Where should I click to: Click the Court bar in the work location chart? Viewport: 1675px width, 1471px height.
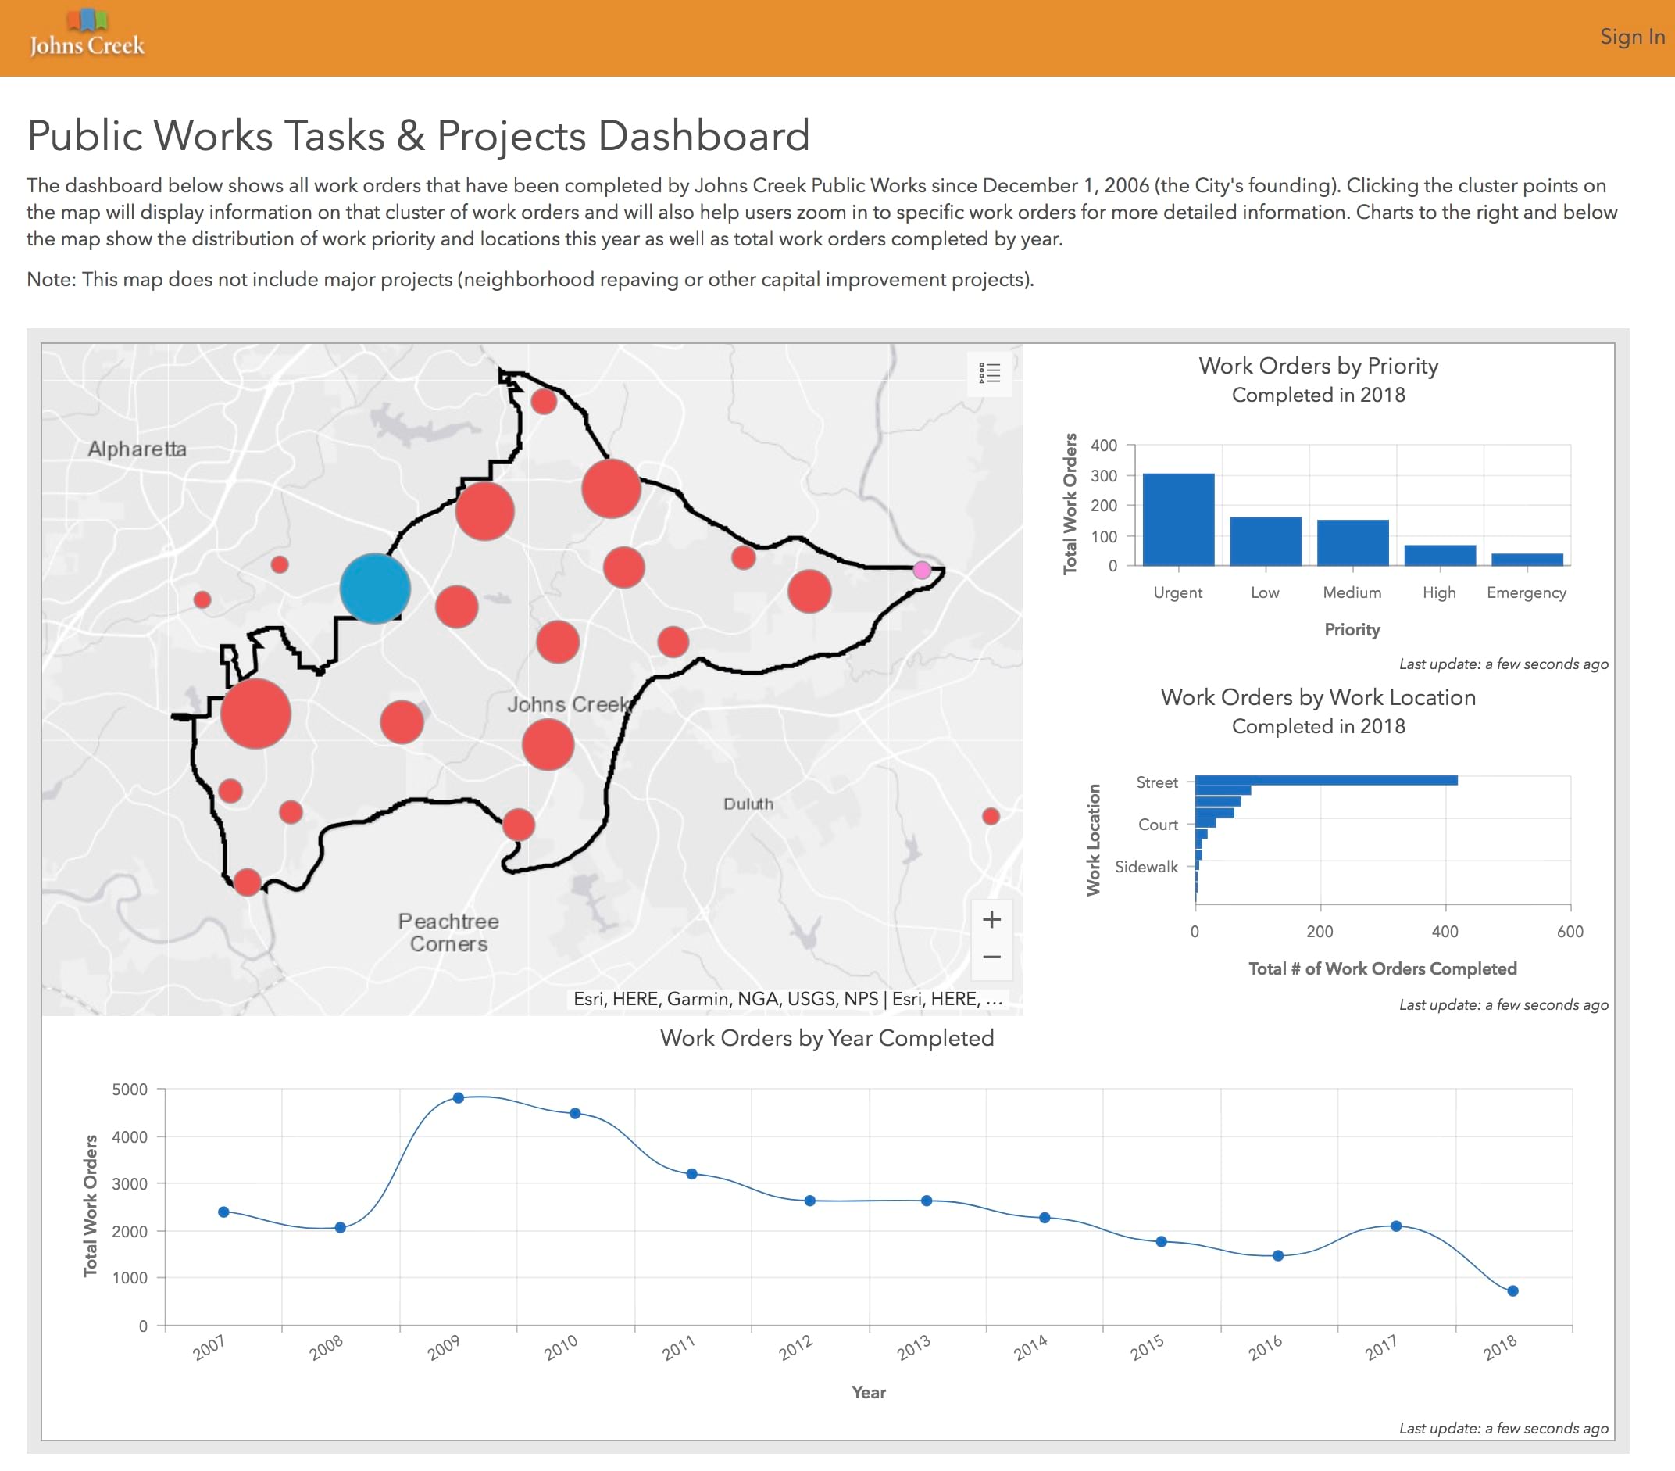point(1205,824)
